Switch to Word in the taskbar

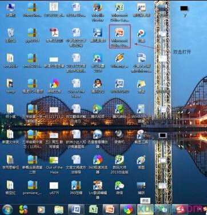[x=76, y=210]
